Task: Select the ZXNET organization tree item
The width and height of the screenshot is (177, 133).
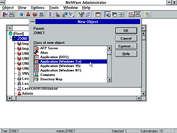Action: 20,39
